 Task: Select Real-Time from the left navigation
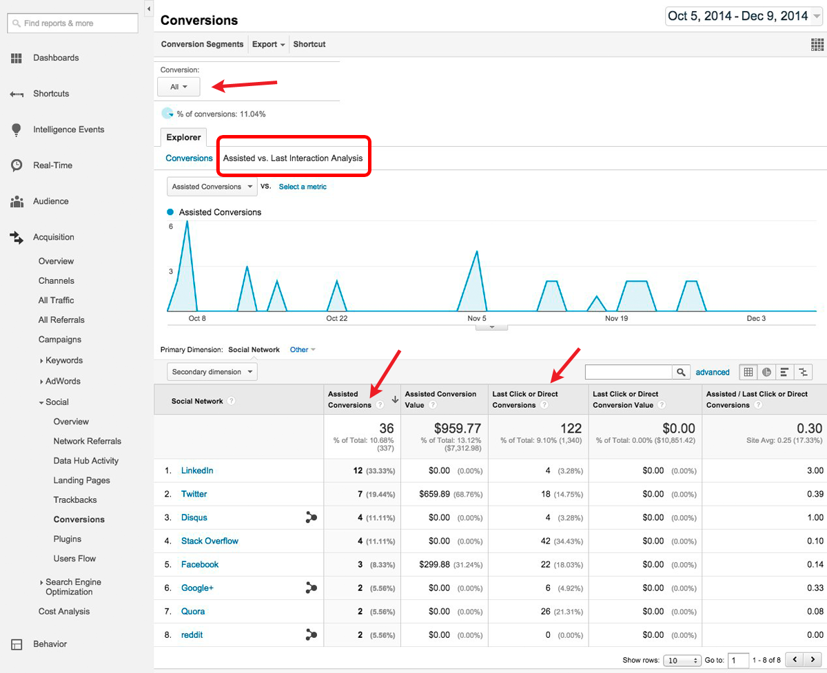pyautogui.click(x=54, y=165)
